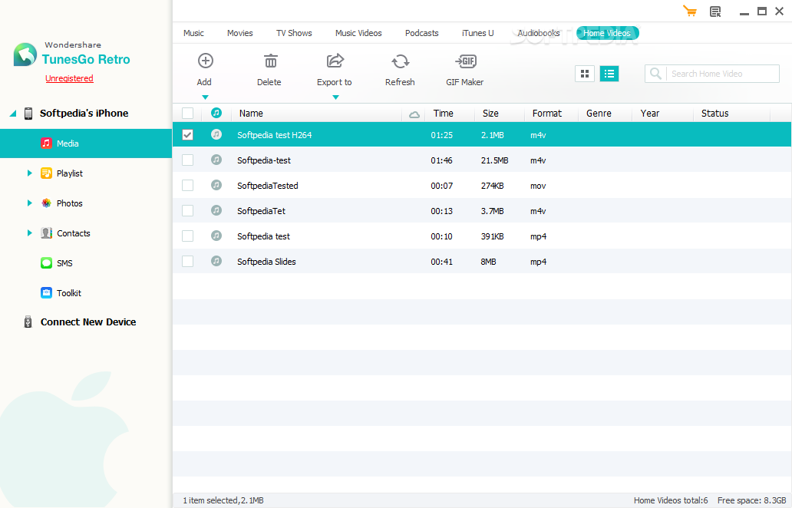The height and width of the screenshot is (508, 792).
Task: Switch to list view mode
Action: [609, 74]
